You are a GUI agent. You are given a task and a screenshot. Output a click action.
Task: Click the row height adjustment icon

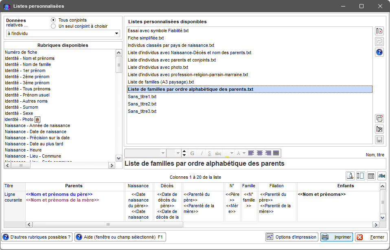point(360,176)
